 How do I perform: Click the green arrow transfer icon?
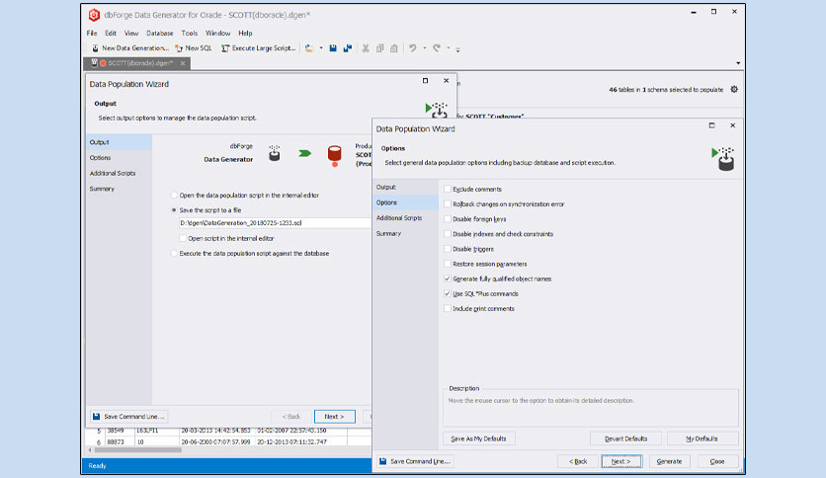coord(304,153)
